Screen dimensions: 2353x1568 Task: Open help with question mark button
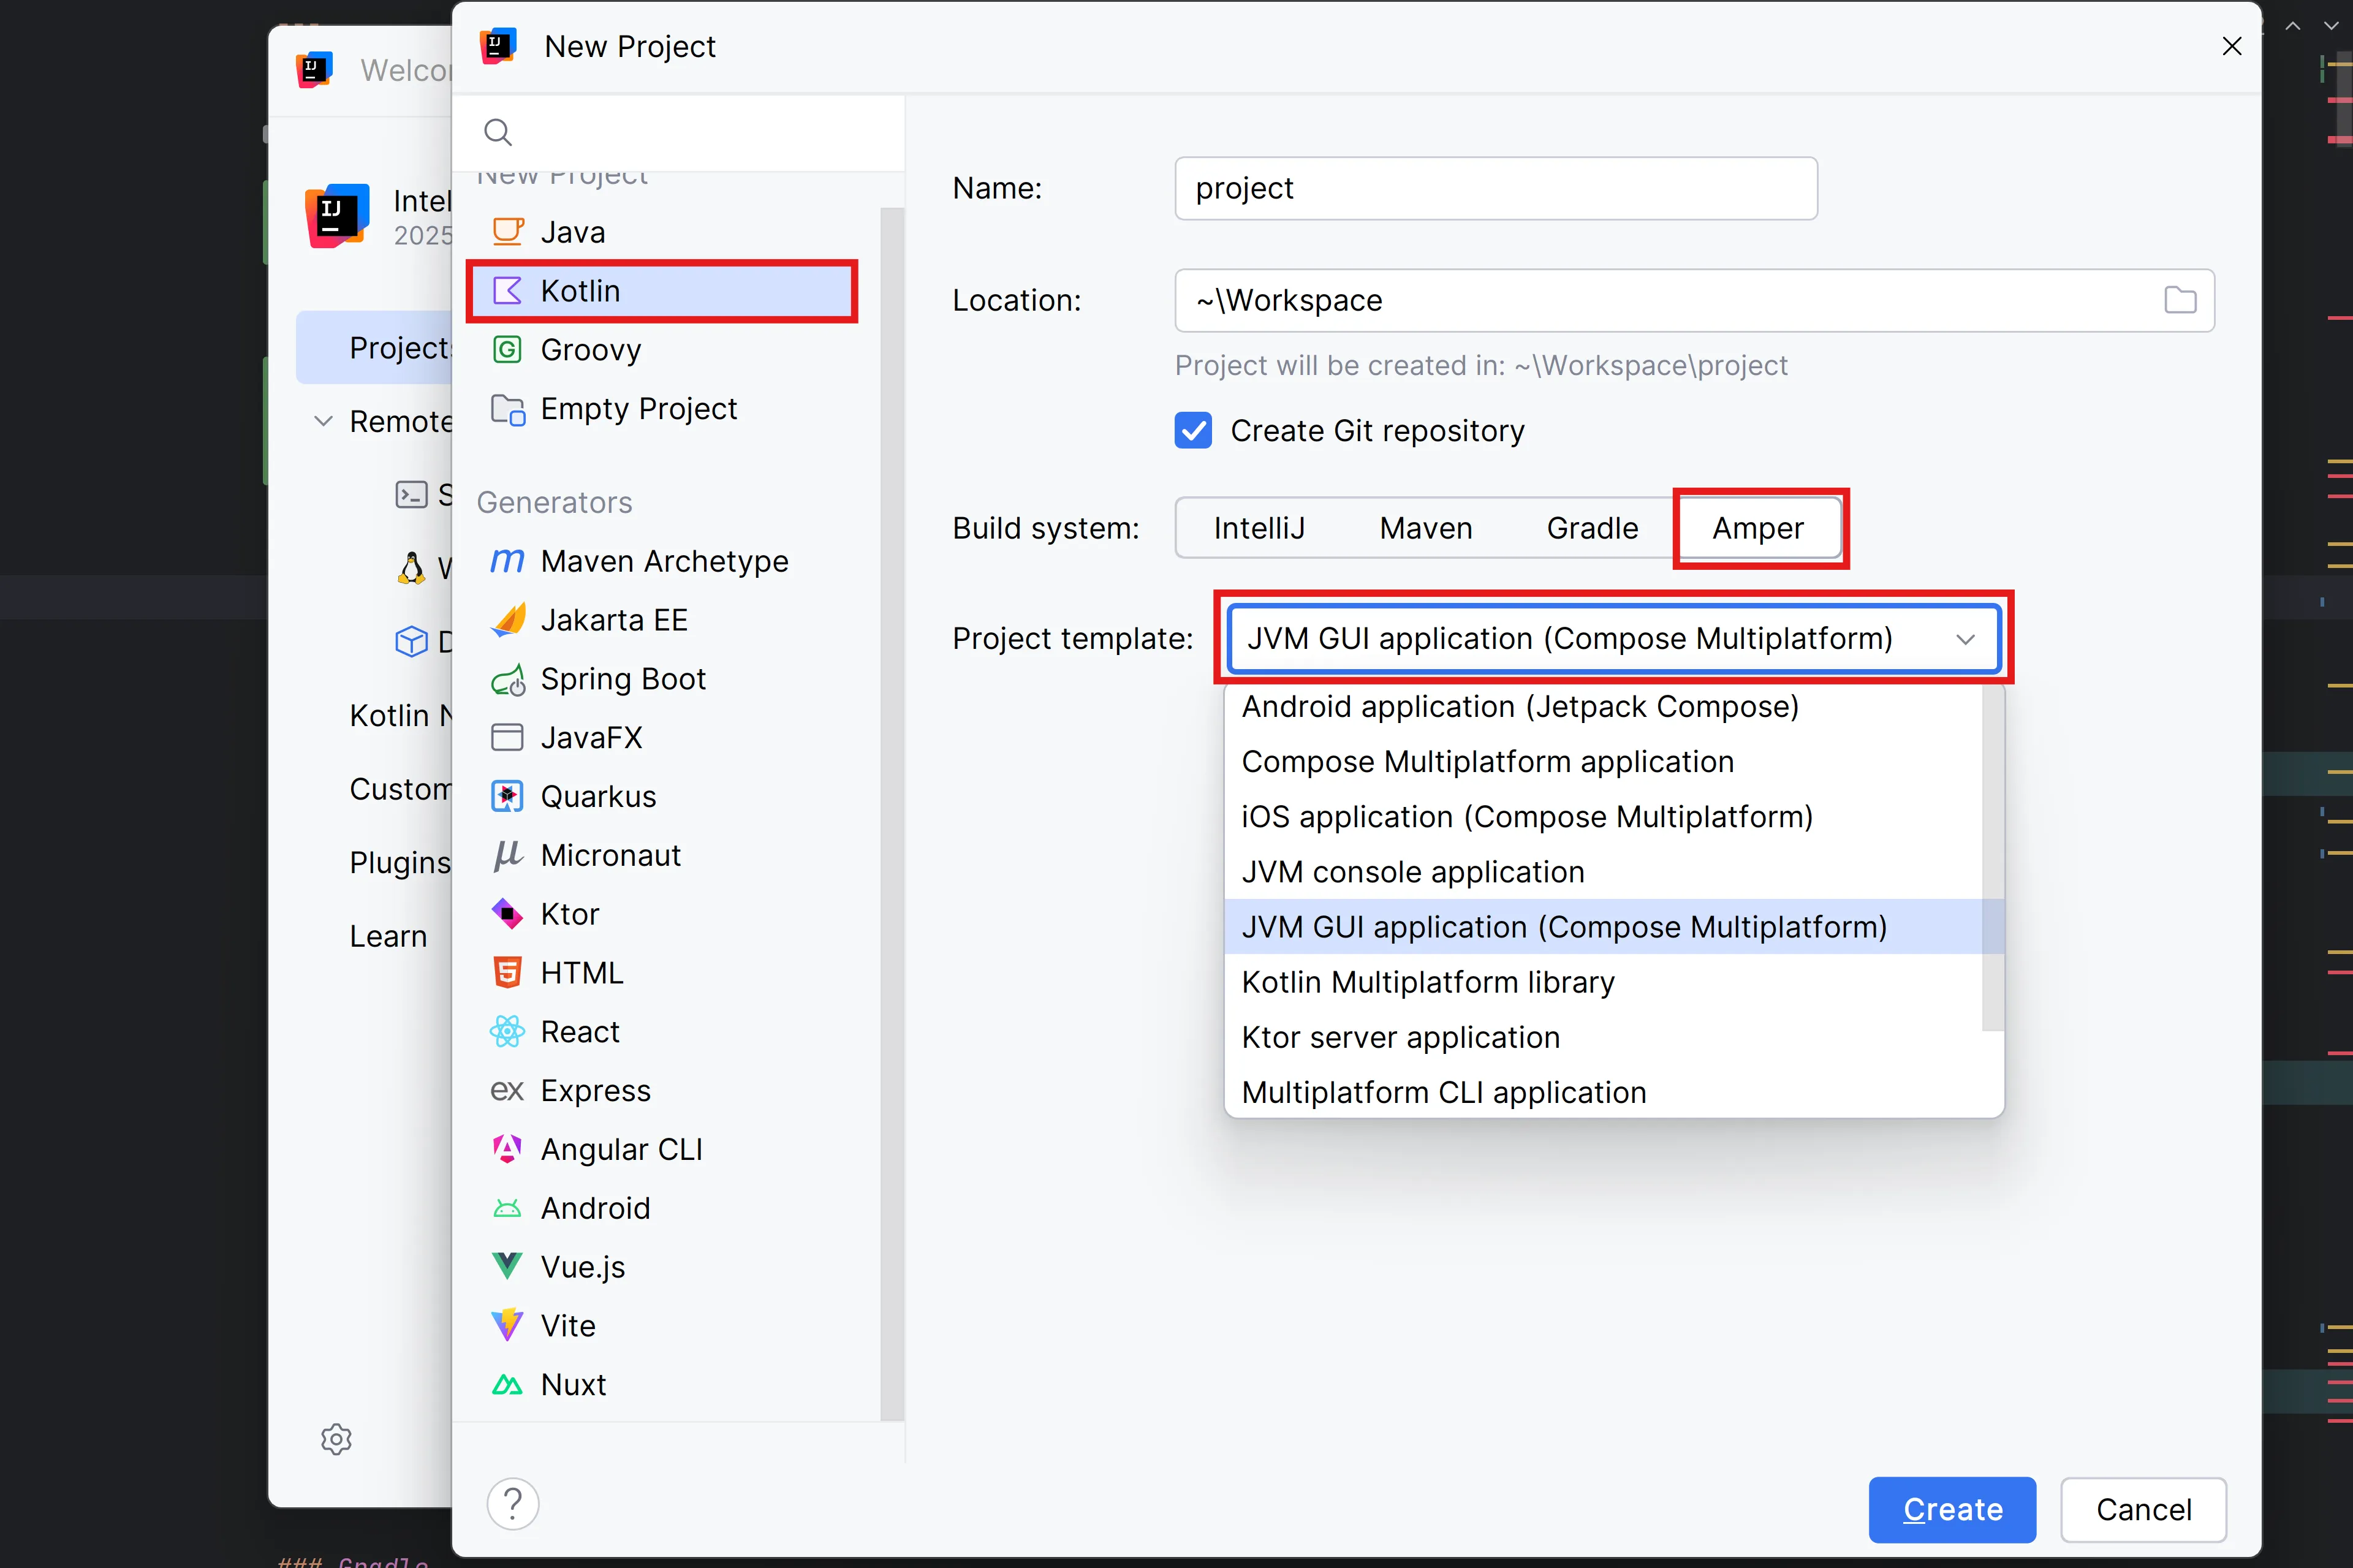(x=513, y=1504)
